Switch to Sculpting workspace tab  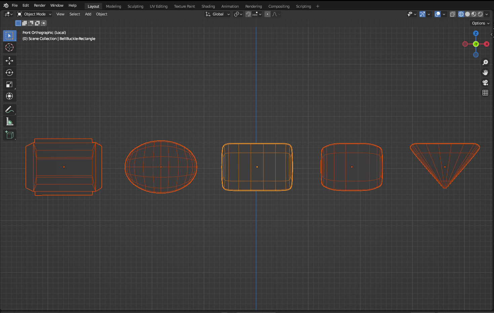(x=135, y=6)
